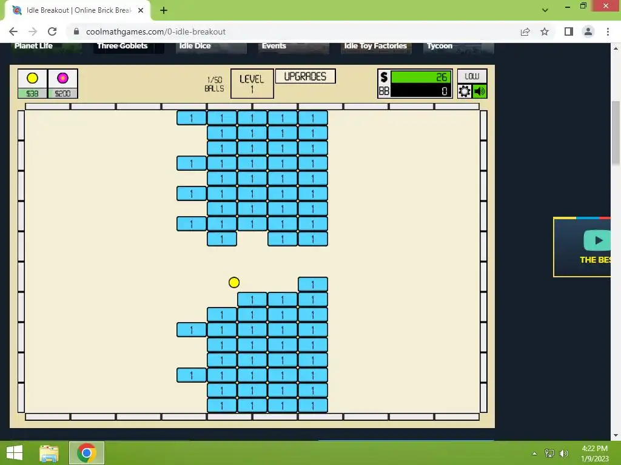Image resolution: width=621 pixels, height=465 pixels.
Task: Go back to the previous page
Action: click(x=13, y=31)
